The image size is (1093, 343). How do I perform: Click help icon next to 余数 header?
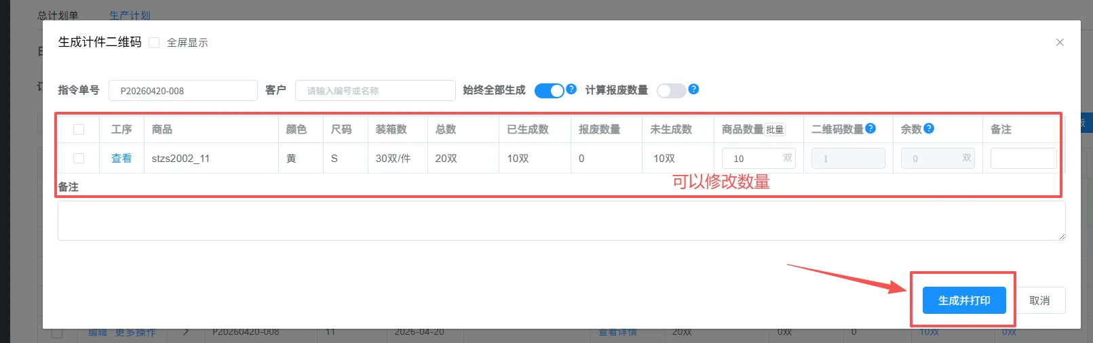[x=929, y=128]
